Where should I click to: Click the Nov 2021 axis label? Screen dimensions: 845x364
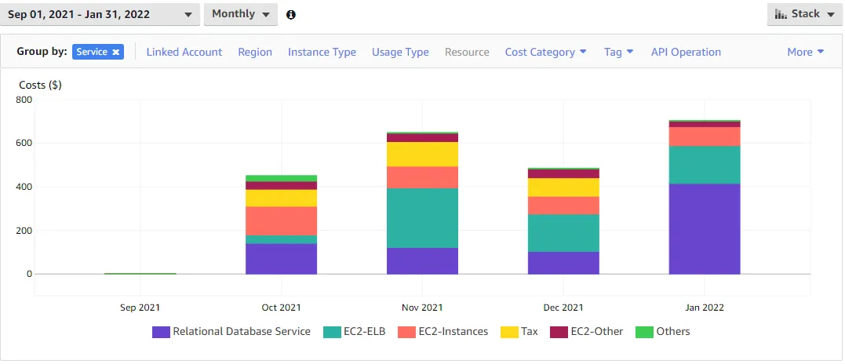pyautogui.click(x=422, y=308)
